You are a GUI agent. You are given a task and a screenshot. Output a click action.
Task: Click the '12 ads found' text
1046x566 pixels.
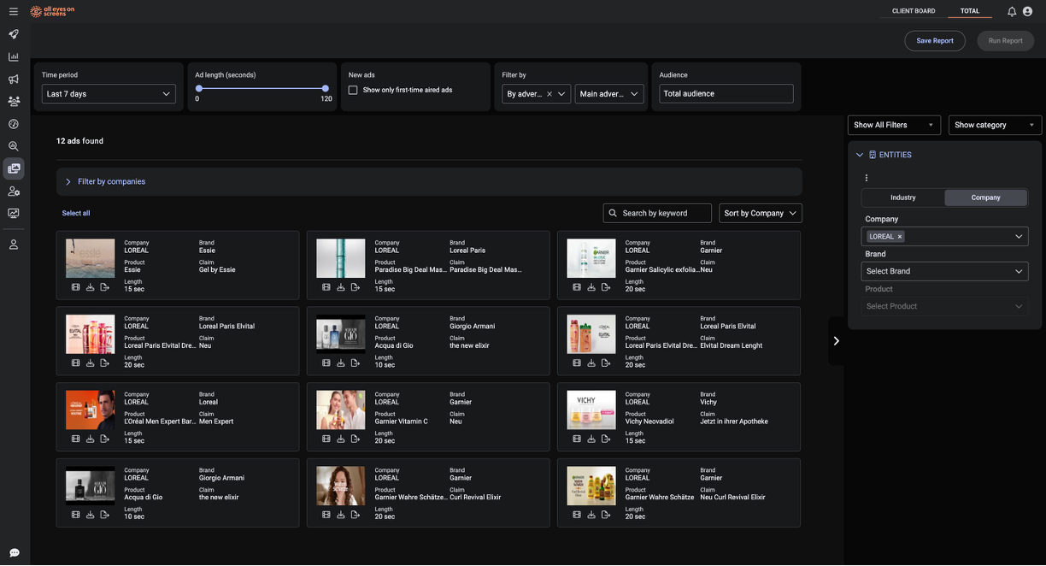pos(79,141)
